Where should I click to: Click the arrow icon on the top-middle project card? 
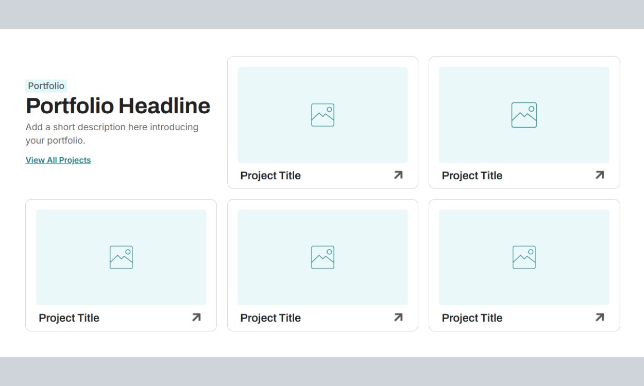tap(398, 175)
